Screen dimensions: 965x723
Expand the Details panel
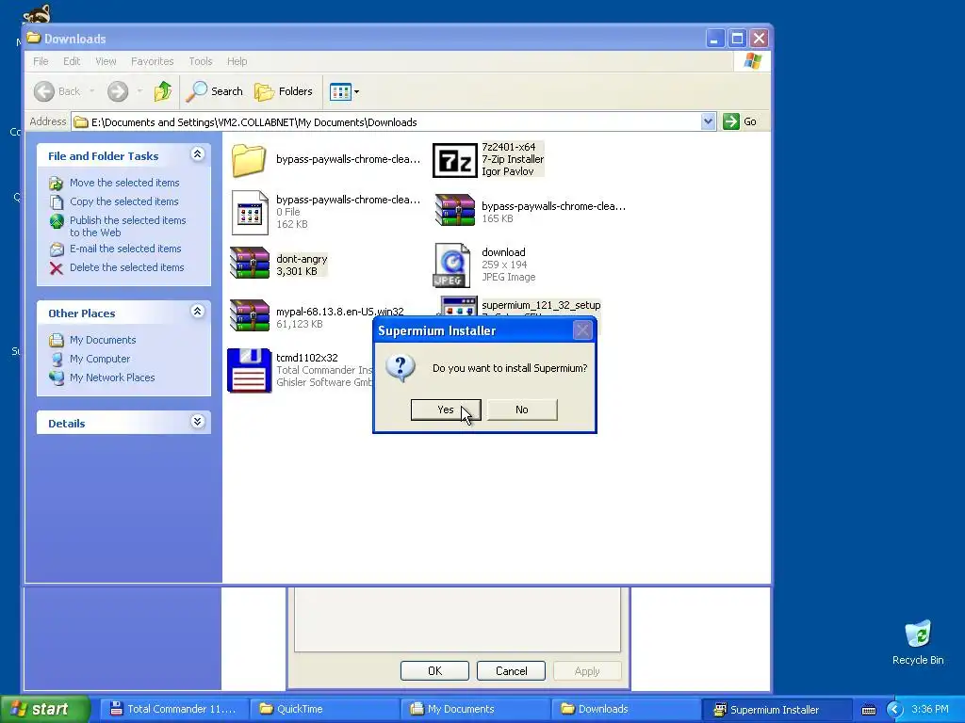tap(198, 422)
